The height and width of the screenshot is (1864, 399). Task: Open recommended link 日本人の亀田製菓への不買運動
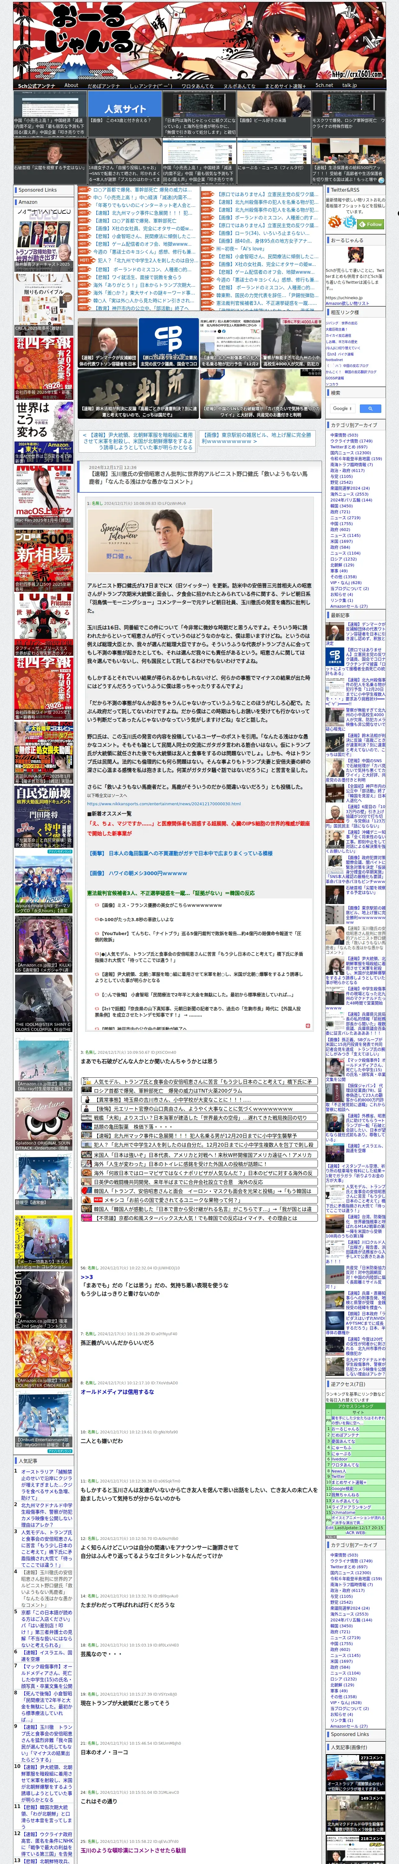pyautogui.click(x=180, y=853)
